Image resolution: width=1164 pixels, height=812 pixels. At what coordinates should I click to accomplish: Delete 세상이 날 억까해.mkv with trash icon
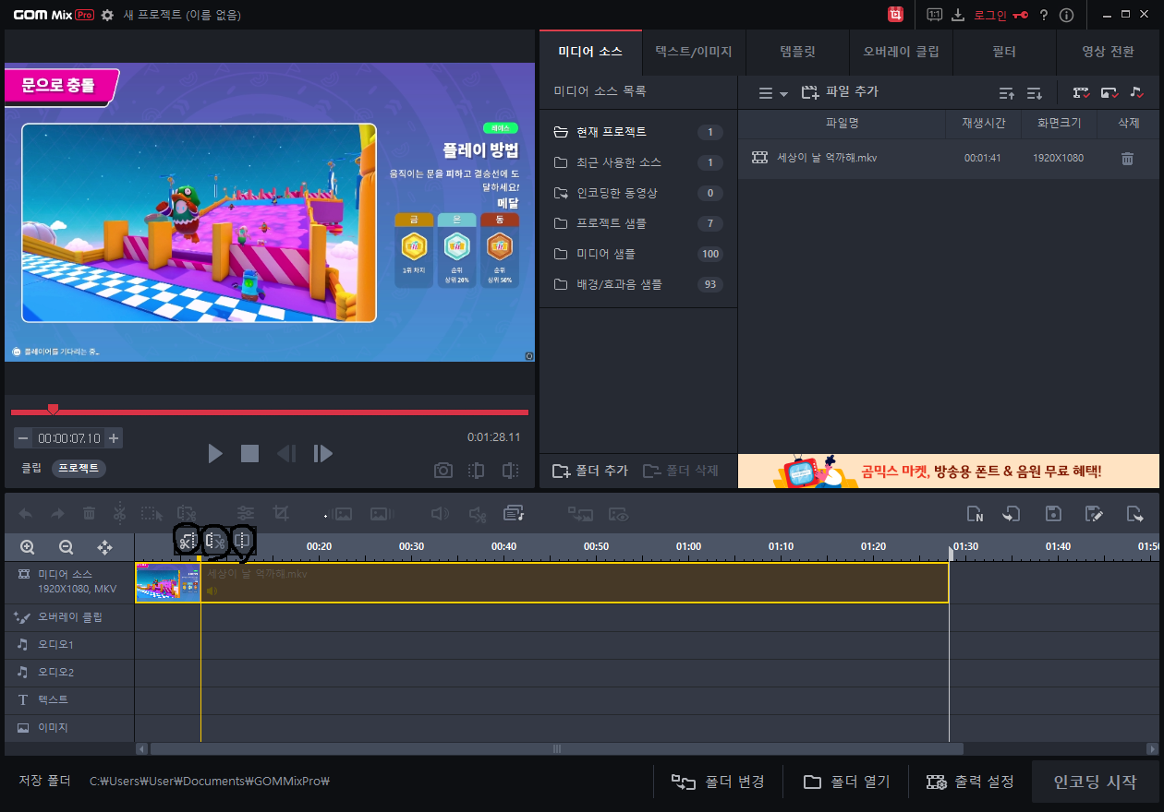(1127, 159)
